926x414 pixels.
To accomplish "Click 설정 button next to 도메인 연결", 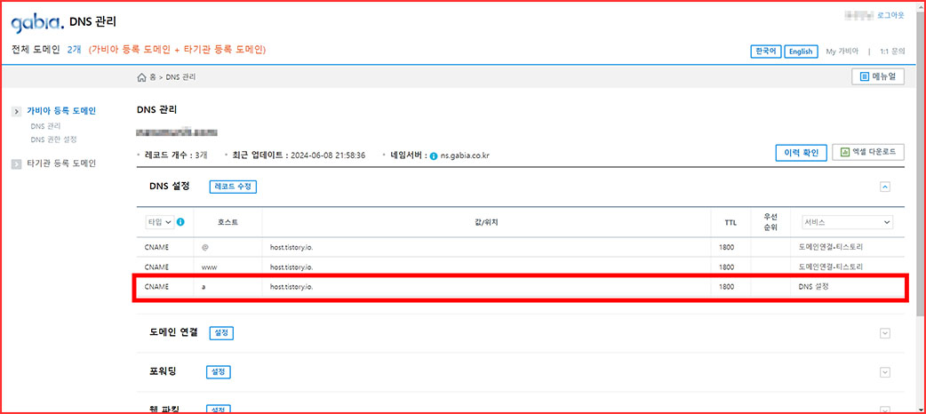I will coord(221,333).
